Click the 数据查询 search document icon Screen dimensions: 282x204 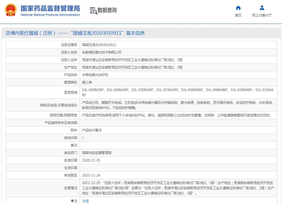(x=94, y=11)
